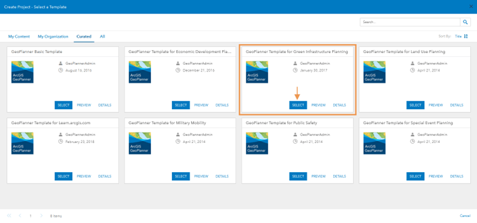Switch to the My Content tab
This screenshot has width=477, height=223.
pos(19,37)
